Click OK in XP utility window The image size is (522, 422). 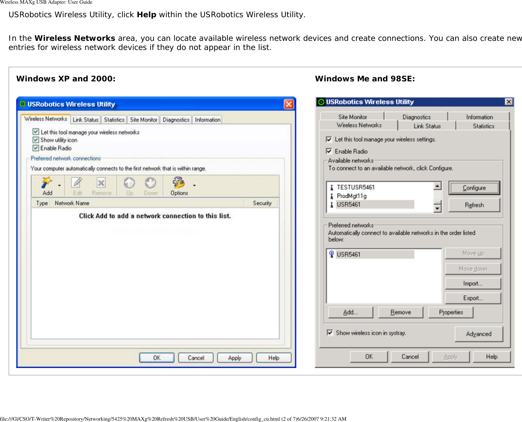(157, 358)
